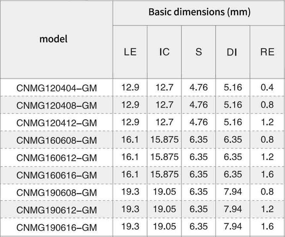Select model CNMG160612-GM
285x237 pixels.
(57, 158)
